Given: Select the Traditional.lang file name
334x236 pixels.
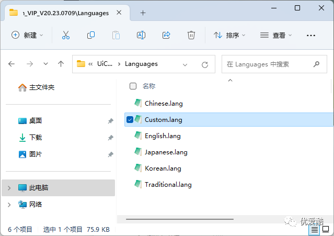Looking at the screenshot, I should click(x=168, y=184).
